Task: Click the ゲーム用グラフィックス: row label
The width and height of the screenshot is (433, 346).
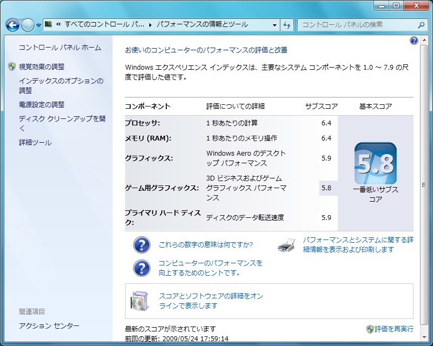Action: [162, 188]
